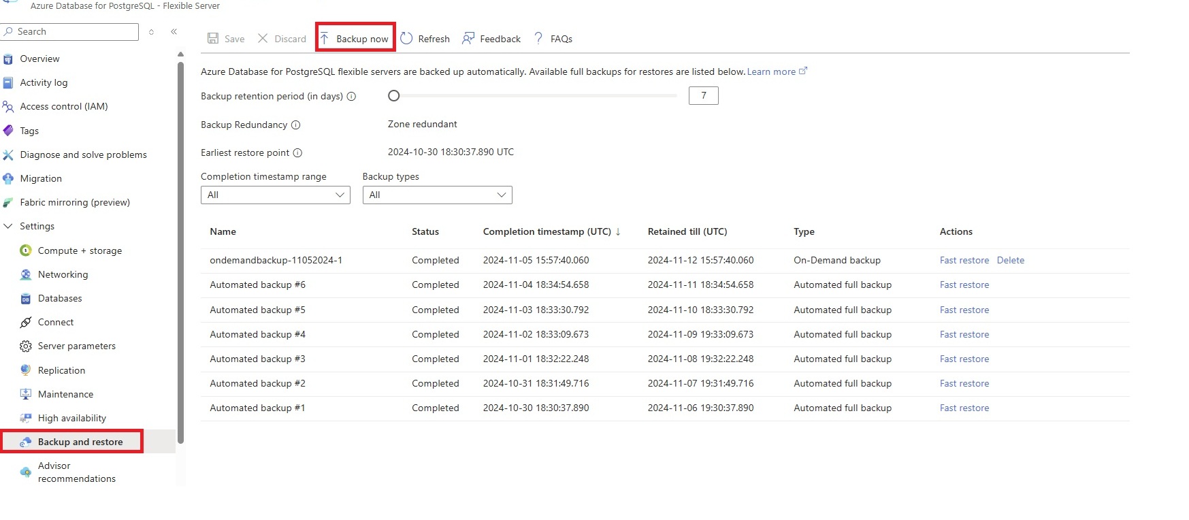Viewport: 1189px width, 520px height.
Task: Click the 'Automated backup #2' name cell
Action: point(257,384)
